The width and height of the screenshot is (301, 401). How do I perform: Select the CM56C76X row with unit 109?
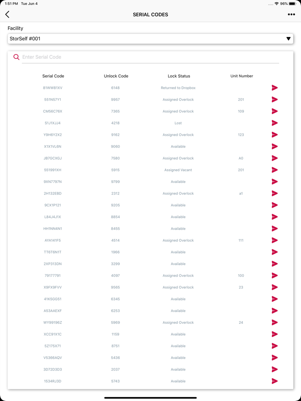(52, 111)
